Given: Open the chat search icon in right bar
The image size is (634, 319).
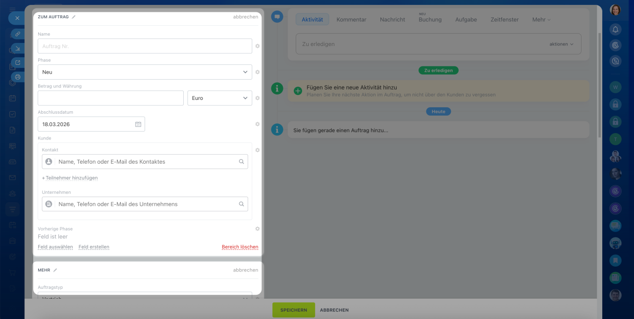Looking at the screenshot, I should [615, 61].
